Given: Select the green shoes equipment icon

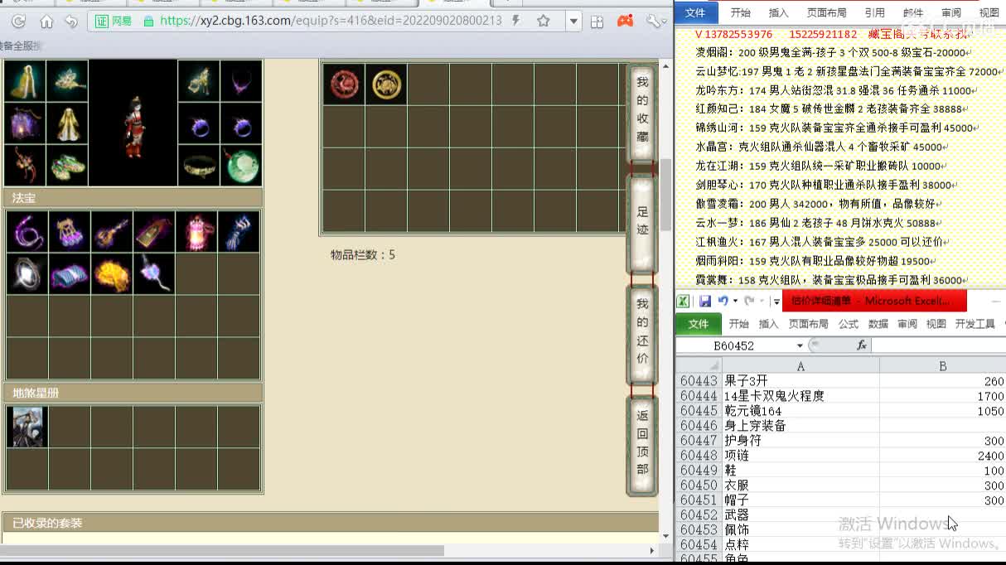Looking at the screenshot, I should coord(67,165).
